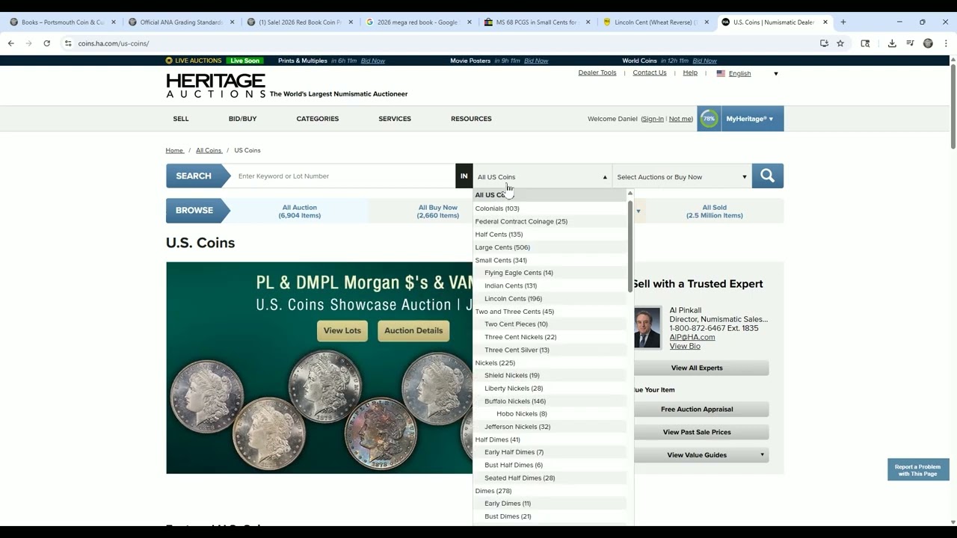Image resolution: width=957 pixels, height=538 pixels.
Task: Reload the page with the refresh icon
Action: point(46,43)
